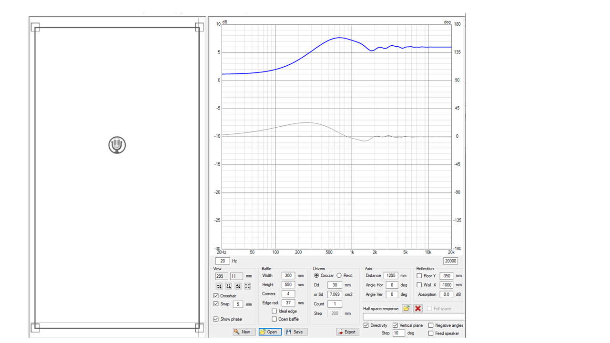This screenshot has width=610, height=343.
Task: Clear half space response with red X
Action: pos(418,308)
